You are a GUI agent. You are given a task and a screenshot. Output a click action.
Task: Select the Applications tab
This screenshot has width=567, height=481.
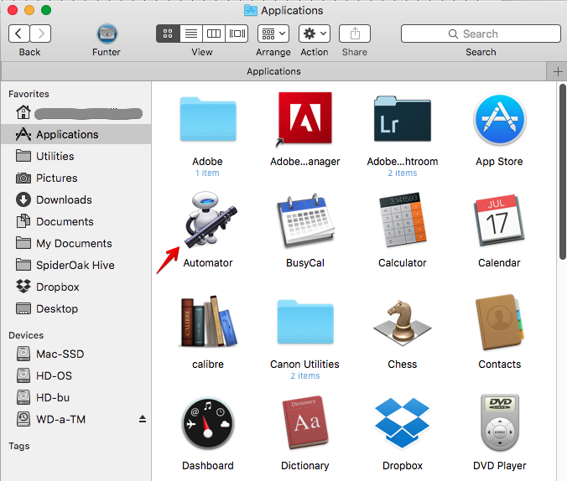[273, 72]
